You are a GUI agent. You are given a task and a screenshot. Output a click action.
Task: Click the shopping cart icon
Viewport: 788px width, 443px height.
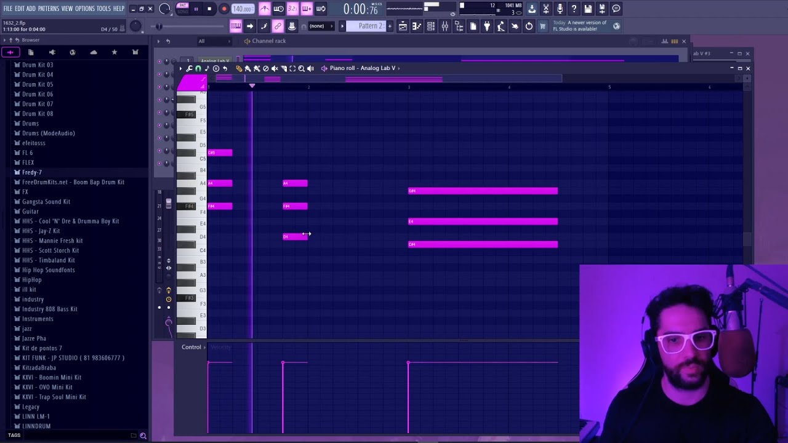[x=542, y=26]
